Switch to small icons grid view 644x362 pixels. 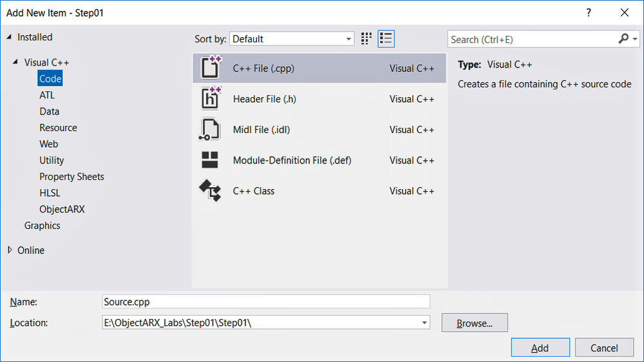click(x=366, y=39)
